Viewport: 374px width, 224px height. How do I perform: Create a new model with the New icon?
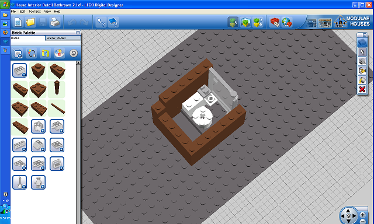click(18, 22)
